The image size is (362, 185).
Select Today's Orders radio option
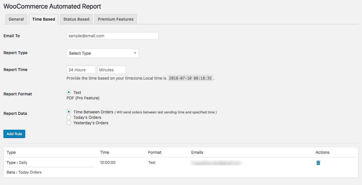point(69,117)
